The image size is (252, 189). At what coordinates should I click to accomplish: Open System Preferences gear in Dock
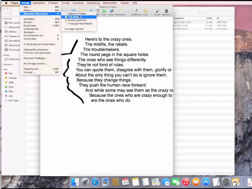[226, 182]
